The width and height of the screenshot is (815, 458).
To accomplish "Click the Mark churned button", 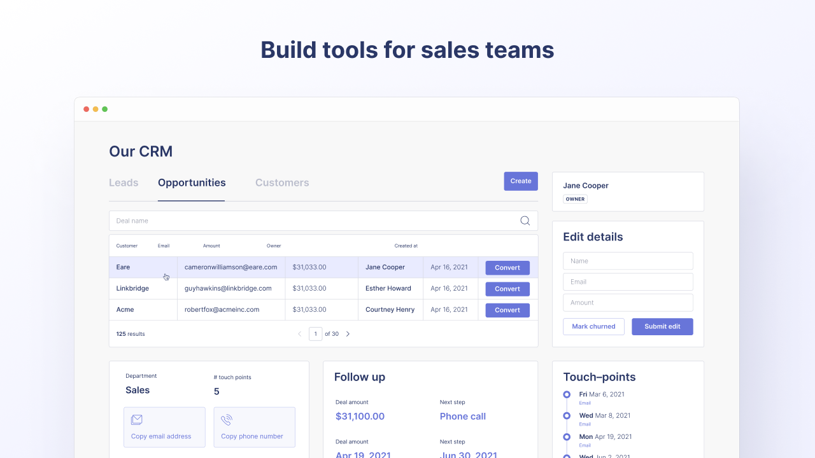I will [x=593, y=326].
